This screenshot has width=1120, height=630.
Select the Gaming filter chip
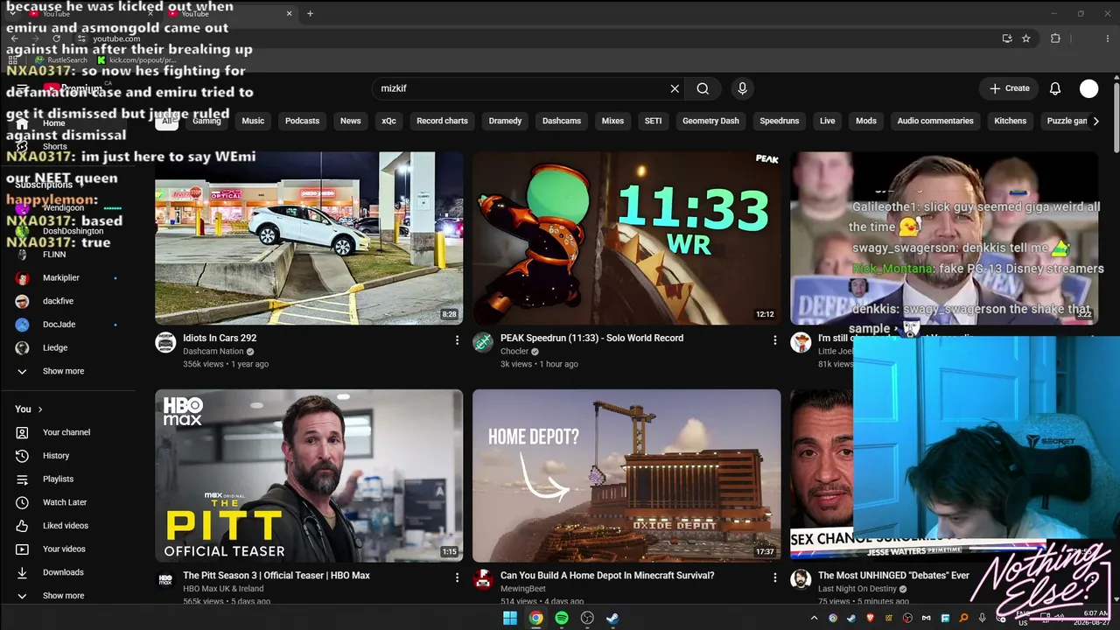tap(206, 121)
